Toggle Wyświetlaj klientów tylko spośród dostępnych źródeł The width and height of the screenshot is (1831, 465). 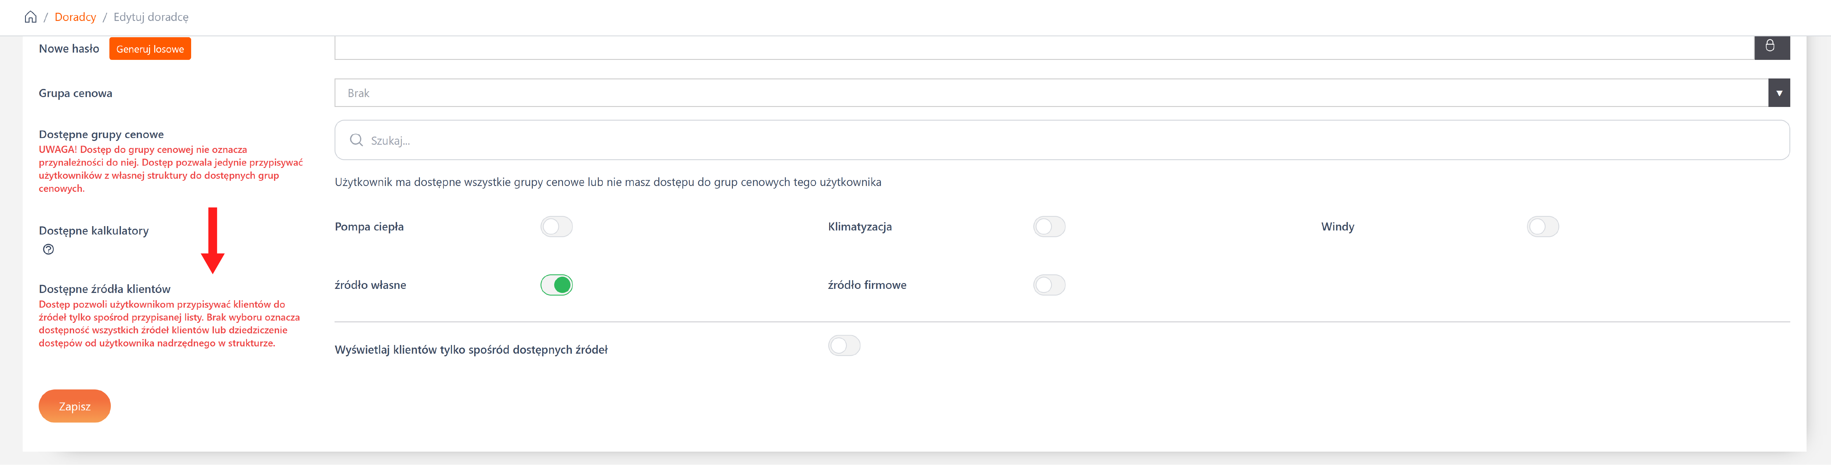[x=844, y=346]
